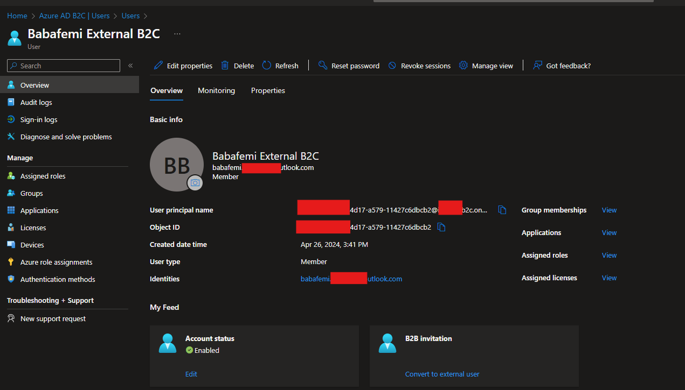Click the user icon in B2B invitation card
This screenshot has width=685, height=390.
point(388,343)
